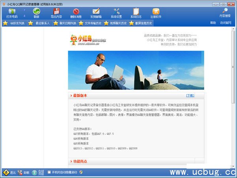
Task: Open 系统设置 system settings tools icon
Action: point(116,11)
